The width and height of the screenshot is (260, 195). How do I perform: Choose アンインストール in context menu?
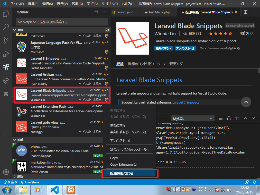129,141
